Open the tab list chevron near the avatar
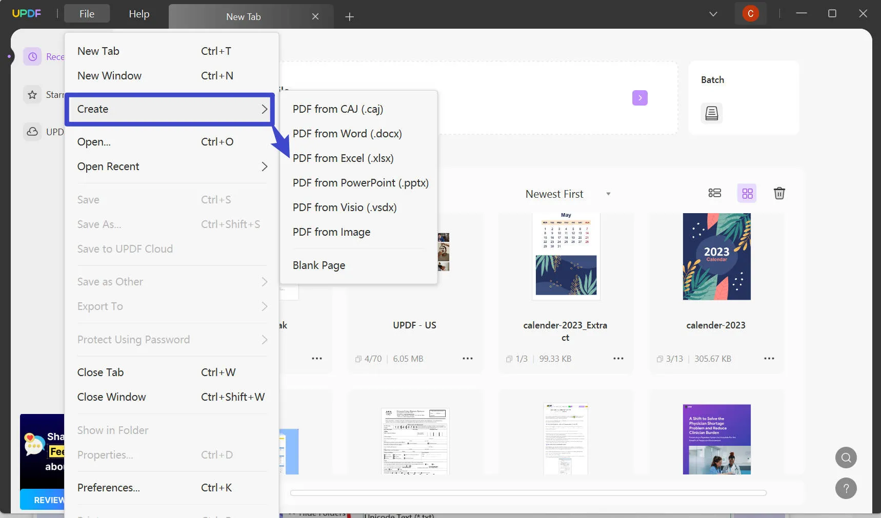The width and height of the screenshot is (881, 518). pos(713,14)
